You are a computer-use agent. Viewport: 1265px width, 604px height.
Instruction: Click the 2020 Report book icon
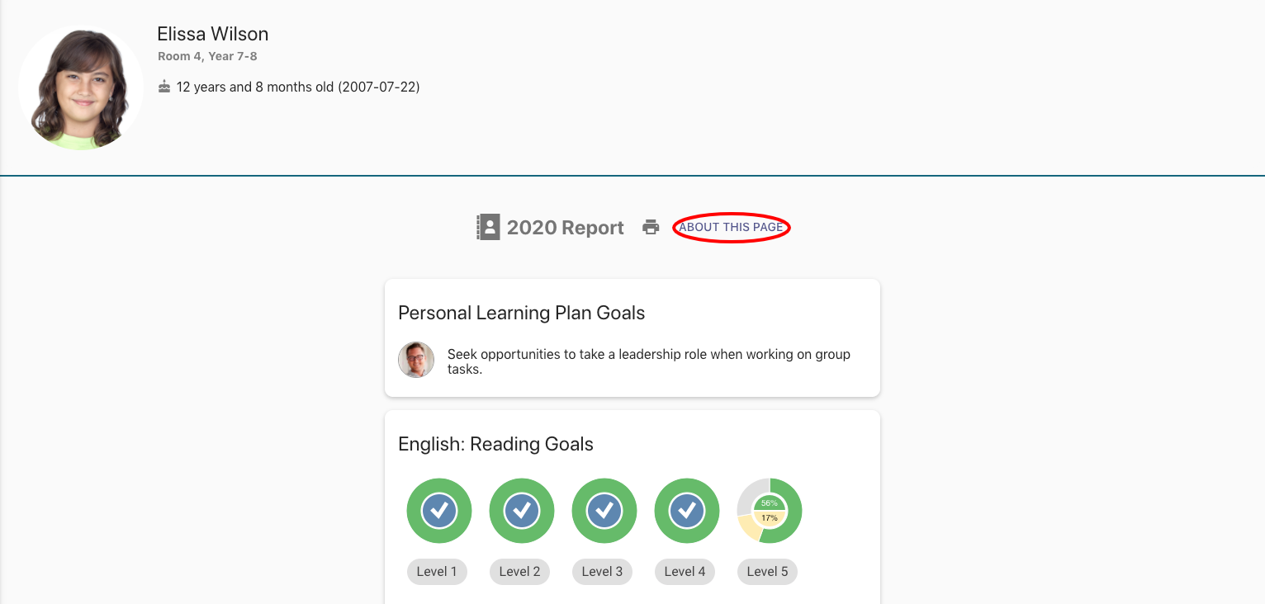pyautogui.click(x=488, y=227)
